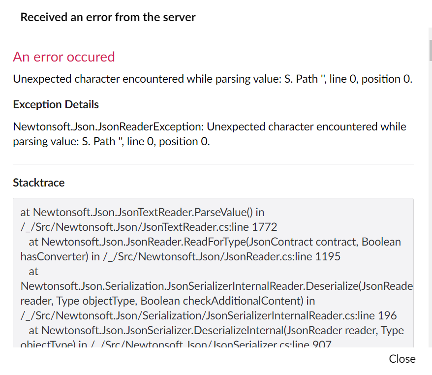
Task: Click inside the Stacktrace text box
Action: pos(212,271)
